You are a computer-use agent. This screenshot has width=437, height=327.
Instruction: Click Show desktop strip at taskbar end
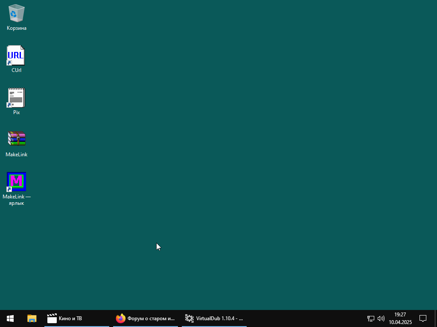(436, 318)
